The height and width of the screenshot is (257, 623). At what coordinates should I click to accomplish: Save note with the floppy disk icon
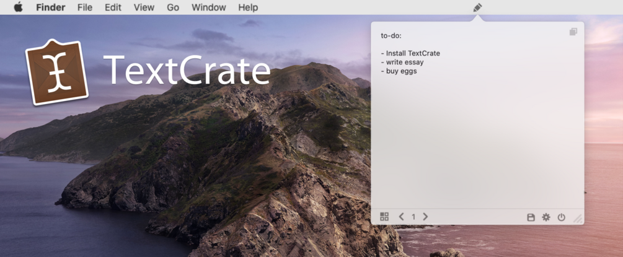[531, 217]
